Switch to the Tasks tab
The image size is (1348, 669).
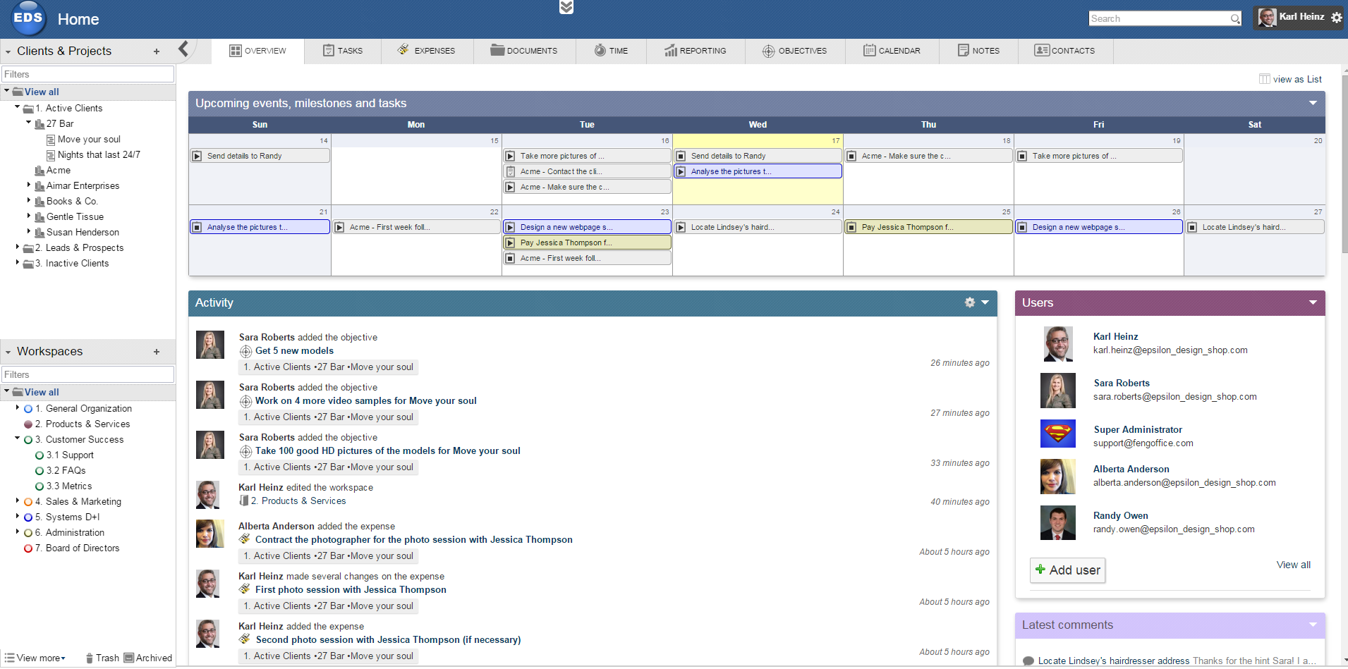[x=343, y=51]
